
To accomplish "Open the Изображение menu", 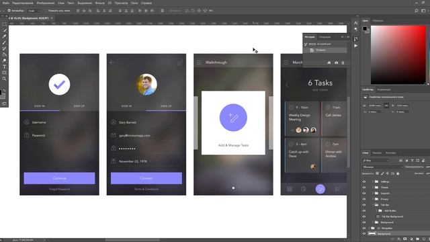I will pos(46,3).
